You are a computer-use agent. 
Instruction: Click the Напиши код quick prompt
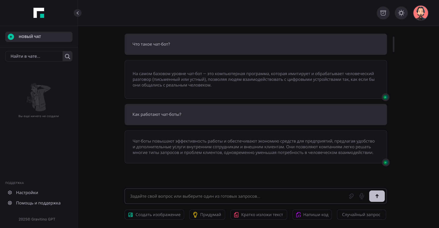[312, 215]
